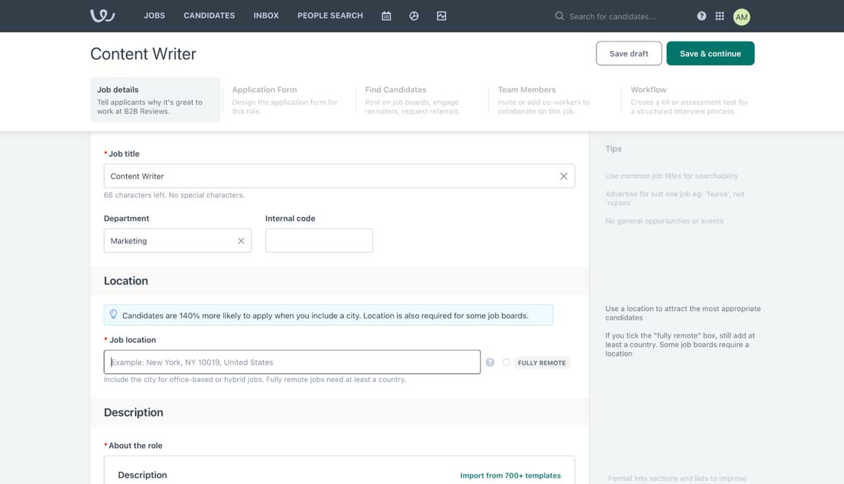Open the apps grid icon
Screen dimensions: 844x484
720,15
